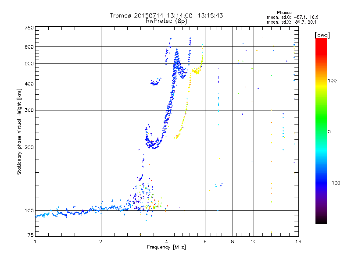Click y-axis tick label '400'

[x=29, y=84]
